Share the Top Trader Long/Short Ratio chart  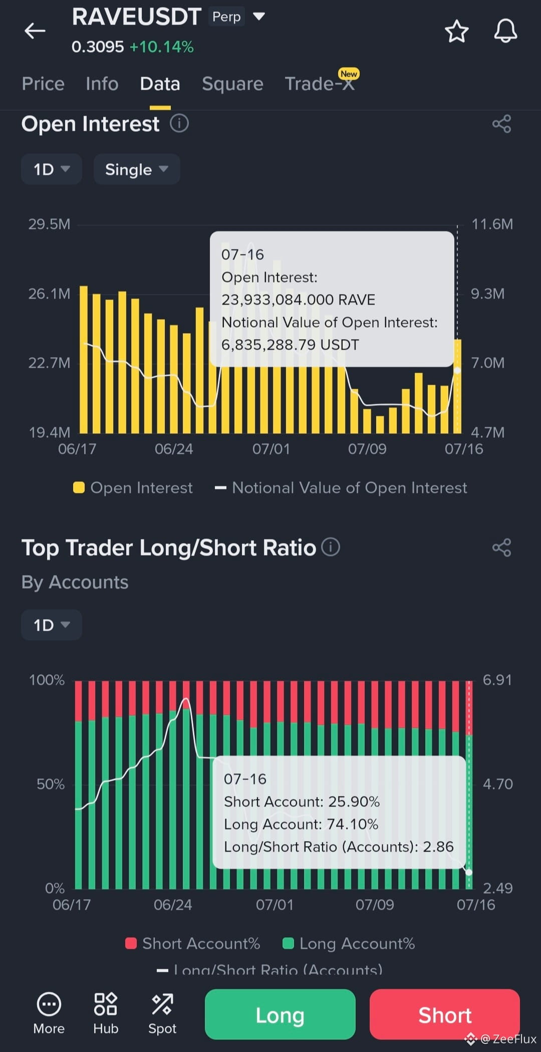(x=501, y=548)
